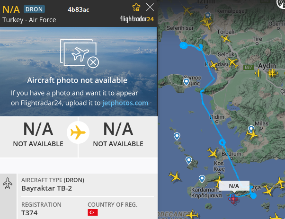285x219 pixels.
Task: Click the Turkish flag under Country of Reg.
Action: click(93, 212)
